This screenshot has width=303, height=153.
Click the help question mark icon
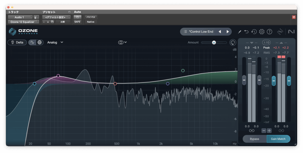[269, 32]
